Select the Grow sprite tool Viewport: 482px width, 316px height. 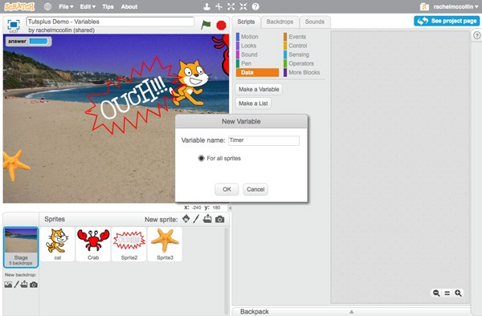pyautogui.click(x=231, y=6)
